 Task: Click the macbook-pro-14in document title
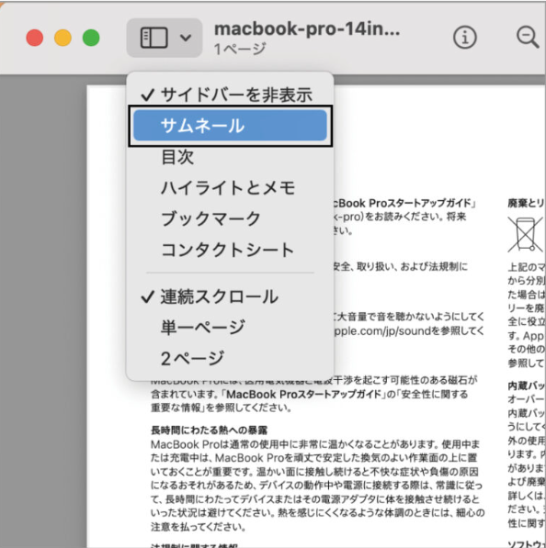[307, 28]
